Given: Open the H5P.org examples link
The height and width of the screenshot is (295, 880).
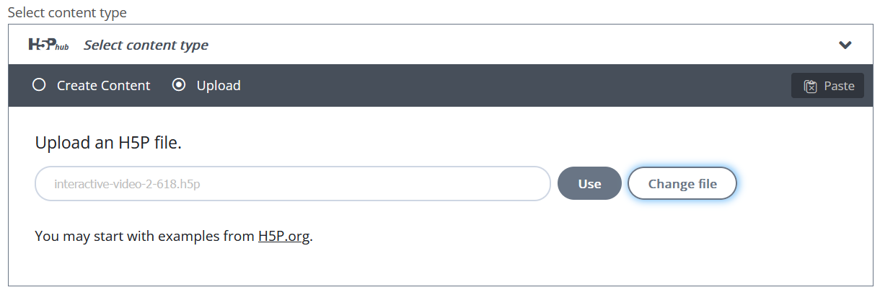Looking at the screenshot, I should (x=284, y=236).
